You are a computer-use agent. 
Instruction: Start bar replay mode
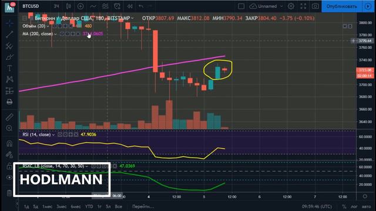click(130, 6)
